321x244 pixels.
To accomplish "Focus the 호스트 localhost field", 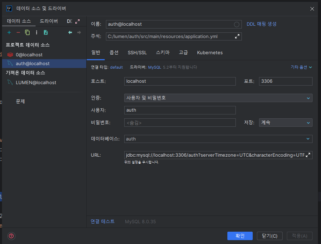I will pyautogui.click(x=180, y=81).
